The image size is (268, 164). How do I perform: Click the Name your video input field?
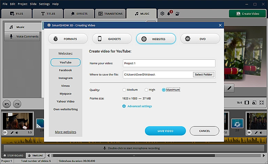tap(169, 63)
